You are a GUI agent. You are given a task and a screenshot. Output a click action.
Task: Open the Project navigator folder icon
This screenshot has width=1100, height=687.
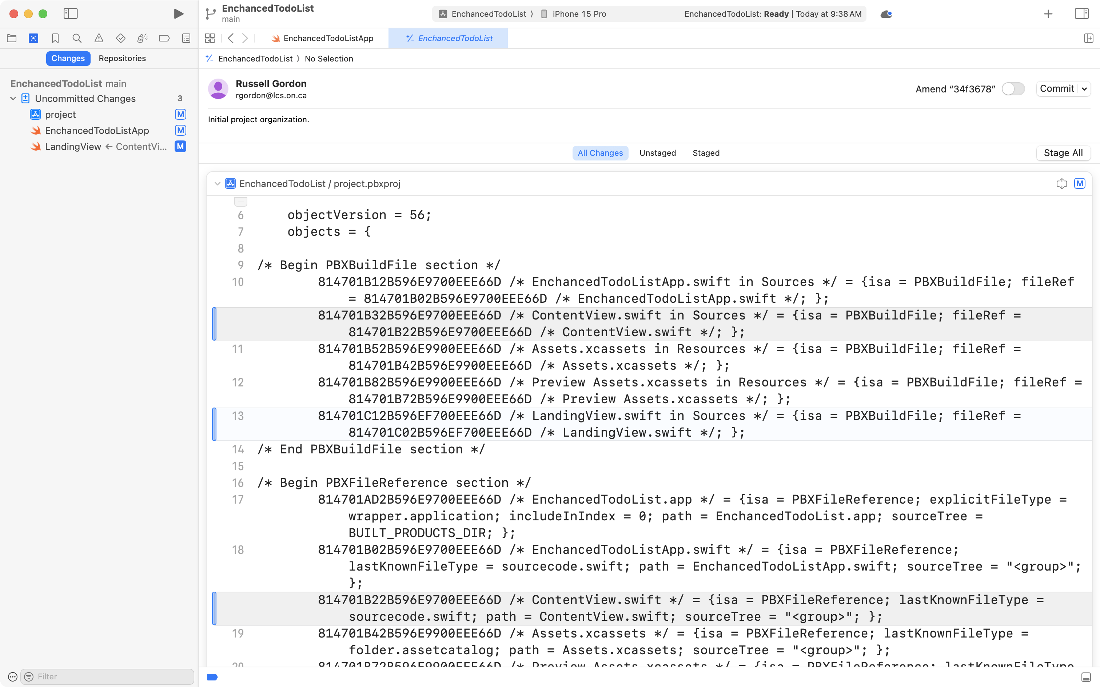click(x=12, y=38)
